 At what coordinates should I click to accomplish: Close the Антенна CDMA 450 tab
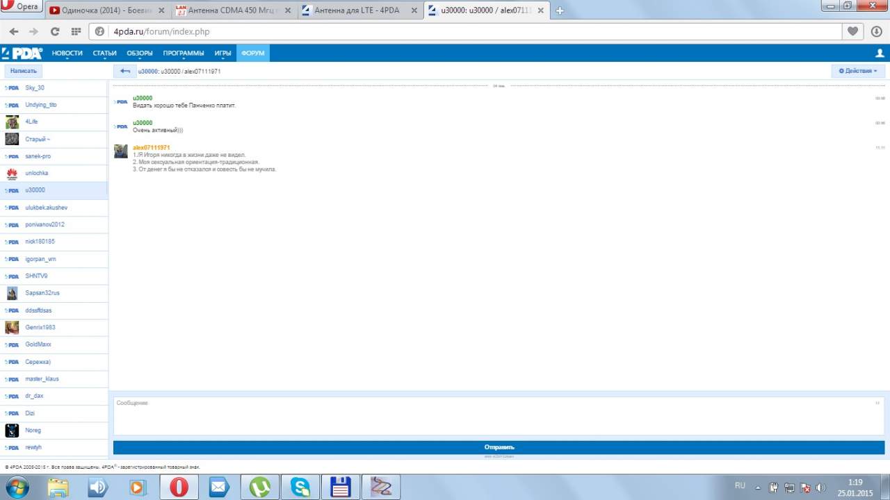[288, 10]
